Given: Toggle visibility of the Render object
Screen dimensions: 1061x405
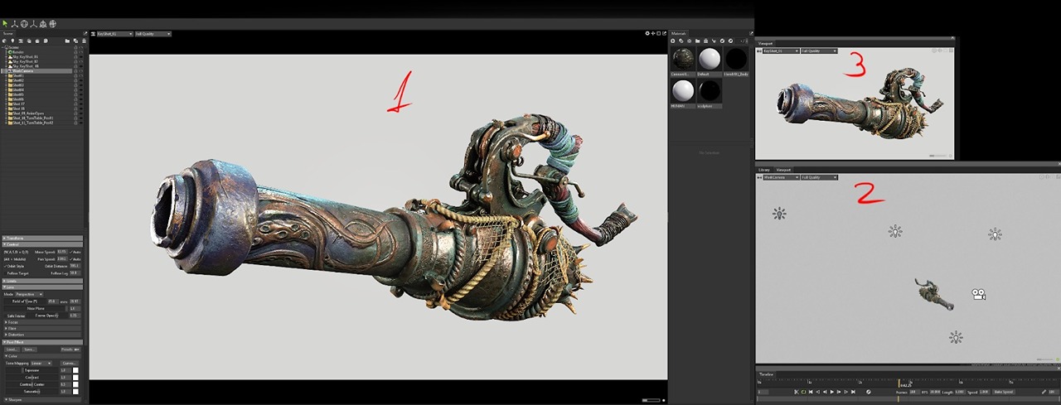Looking at the screenshot, I should point(81,52).
